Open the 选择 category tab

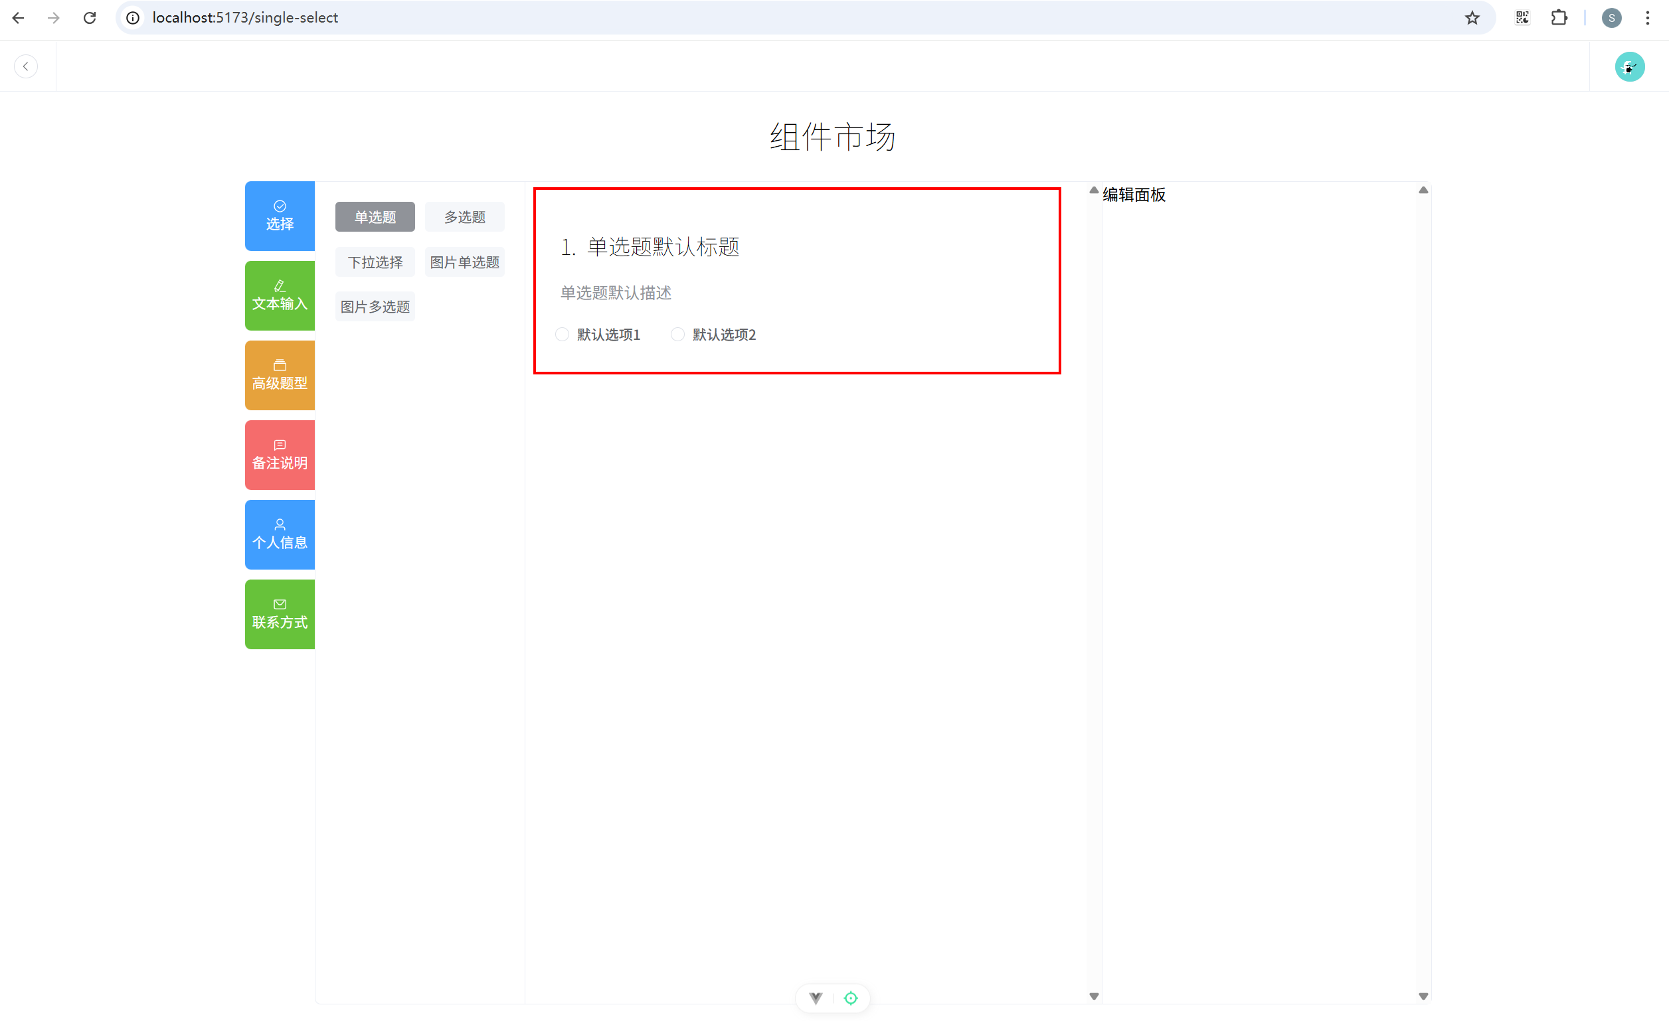tap(280, 216)
